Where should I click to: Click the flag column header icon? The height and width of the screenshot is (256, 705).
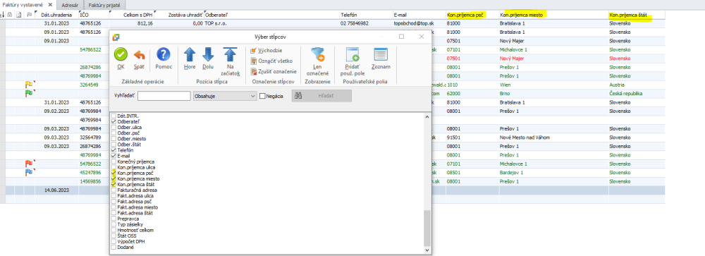coord(29,15)
